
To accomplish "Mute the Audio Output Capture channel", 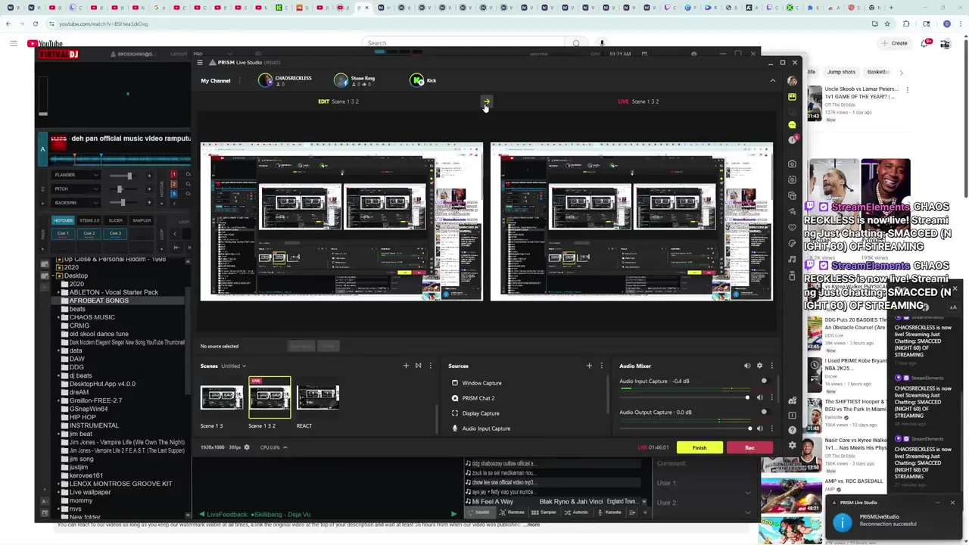I will [x=760, y=428].
